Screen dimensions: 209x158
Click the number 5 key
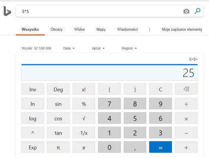[135, 118]
